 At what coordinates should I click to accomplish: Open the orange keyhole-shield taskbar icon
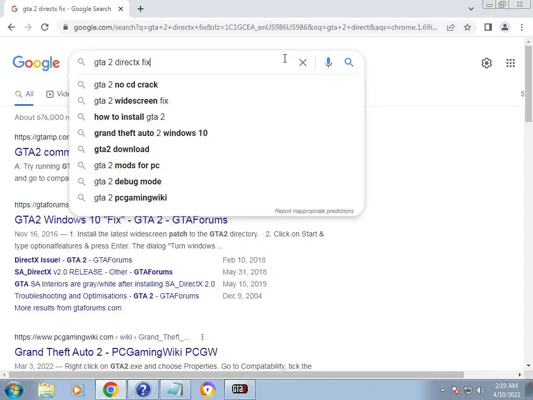pos(207,390)
